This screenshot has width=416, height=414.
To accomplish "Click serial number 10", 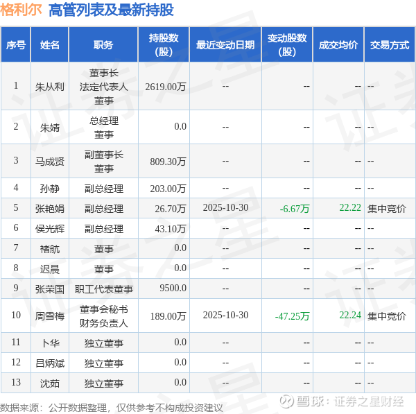I will click(16, 315).
